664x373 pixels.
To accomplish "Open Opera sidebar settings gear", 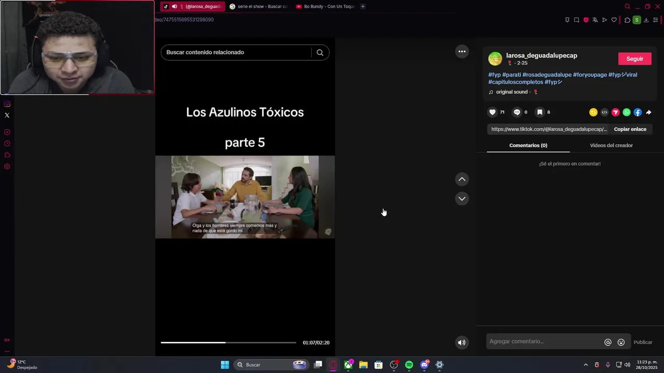I will coord(7,166).
